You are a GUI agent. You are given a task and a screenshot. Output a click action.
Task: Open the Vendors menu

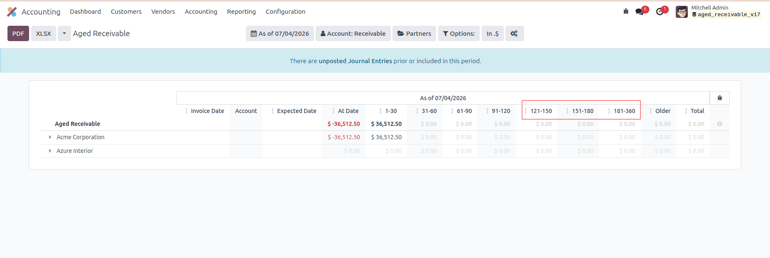pos(163,12)
